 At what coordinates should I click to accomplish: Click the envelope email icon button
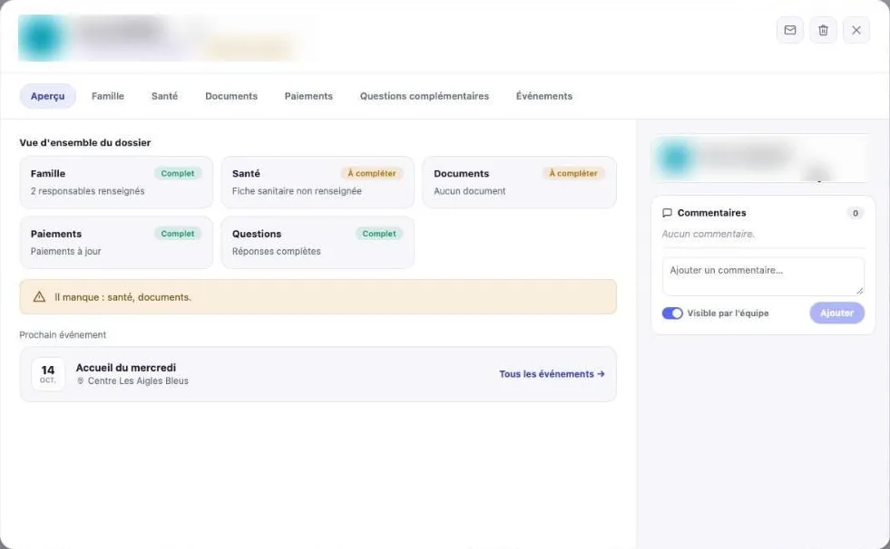pyautogui.click(x=789, y=30)
